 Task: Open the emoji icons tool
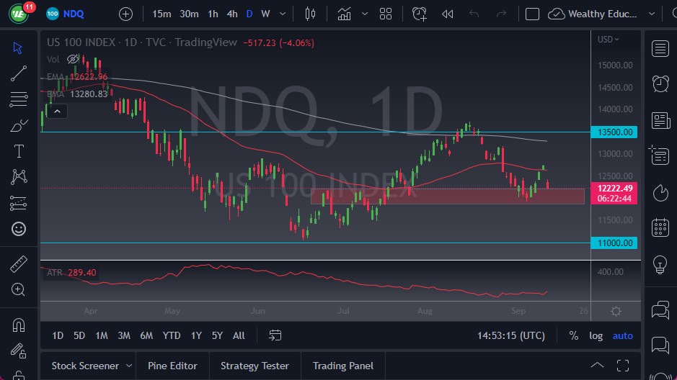point(19,229)
